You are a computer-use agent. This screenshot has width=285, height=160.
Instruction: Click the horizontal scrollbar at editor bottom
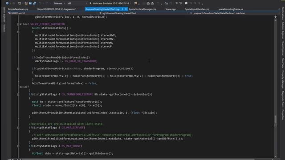[x=138, y=159]
